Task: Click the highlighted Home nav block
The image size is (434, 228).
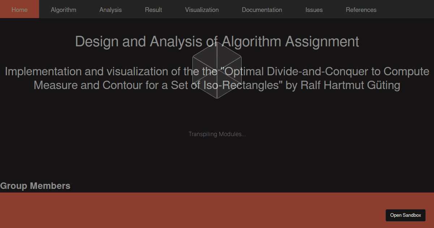Action: pyautogui.click(x=19, y=10)
